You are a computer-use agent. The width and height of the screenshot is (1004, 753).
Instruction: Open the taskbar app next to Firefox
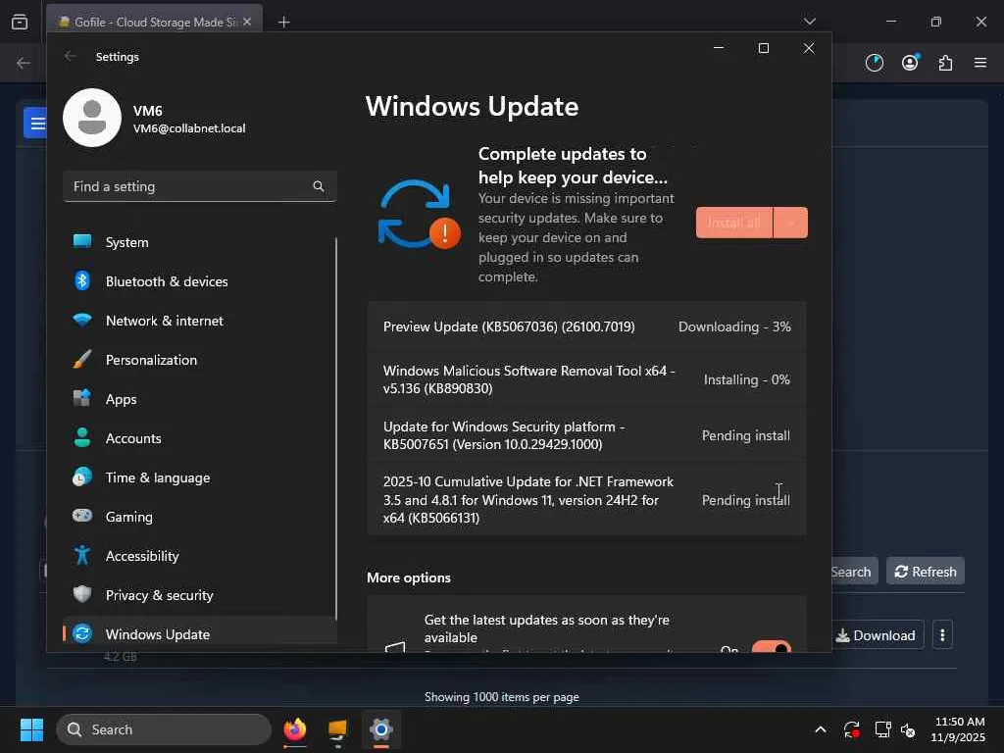337,729
